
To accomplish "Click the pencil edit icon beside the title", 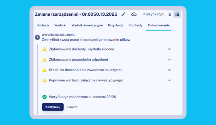I will click(x=123, y=14).
